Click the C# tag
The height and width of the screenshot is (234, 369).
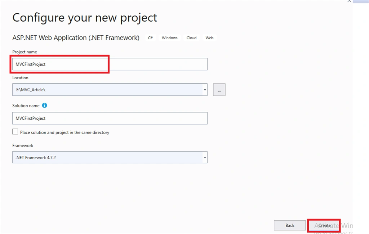pos(150,38)
